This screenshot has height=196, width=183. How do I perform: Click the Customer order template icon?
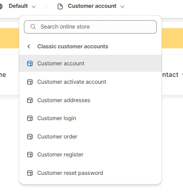(30, 137)
